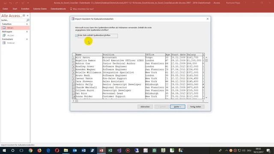
Task: Click the Fertig stellen button
Action: click(196, 107)
